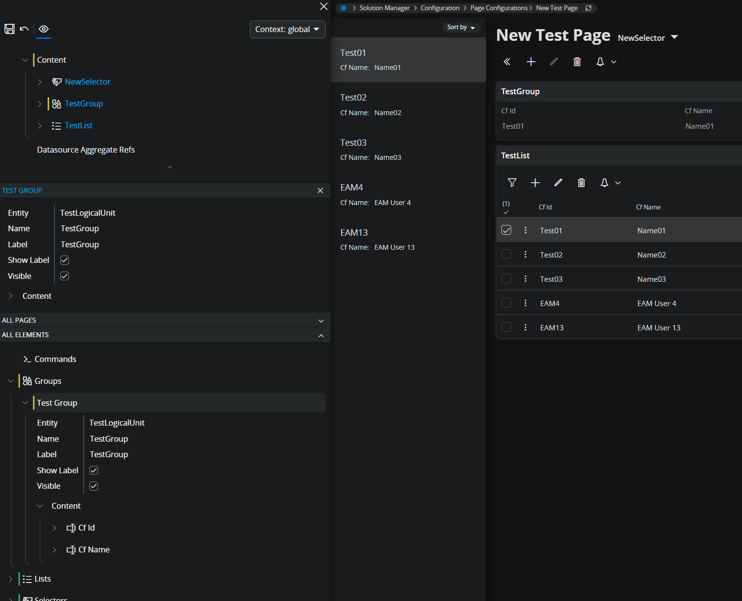Select the Test02 row checkbox in TestList
The image size is (742, 601).
click(x=506, y=254)
